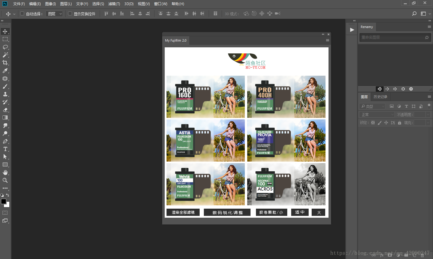Open the 文件(F) menu
This screenshot has width=433, height=259.
[19, 4]
